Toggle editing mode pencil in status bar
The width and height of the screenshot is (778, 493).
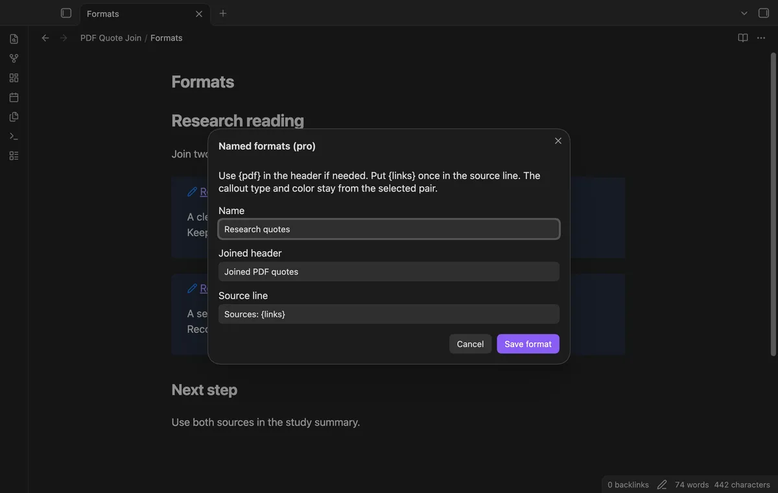[x=662, y=485]
